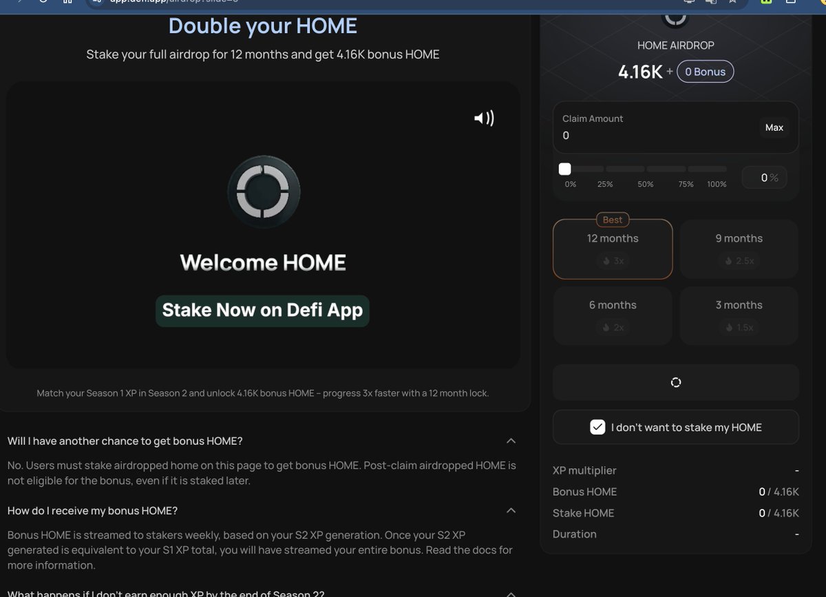Click the "XP multiplier" row label
This screenshot has height=597, width=826.
(x=584, y=470)
